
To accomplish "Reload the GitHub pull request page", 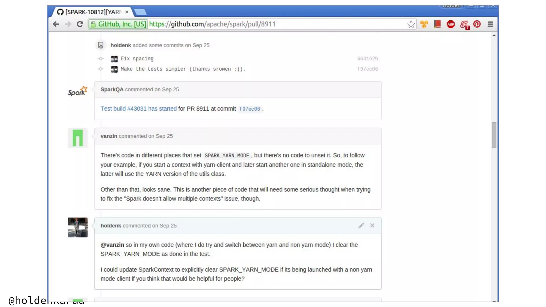I will (80, 24).
